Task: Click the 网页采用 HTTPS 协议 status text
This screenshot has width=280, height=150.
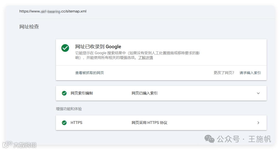Action: pos(149,123)
